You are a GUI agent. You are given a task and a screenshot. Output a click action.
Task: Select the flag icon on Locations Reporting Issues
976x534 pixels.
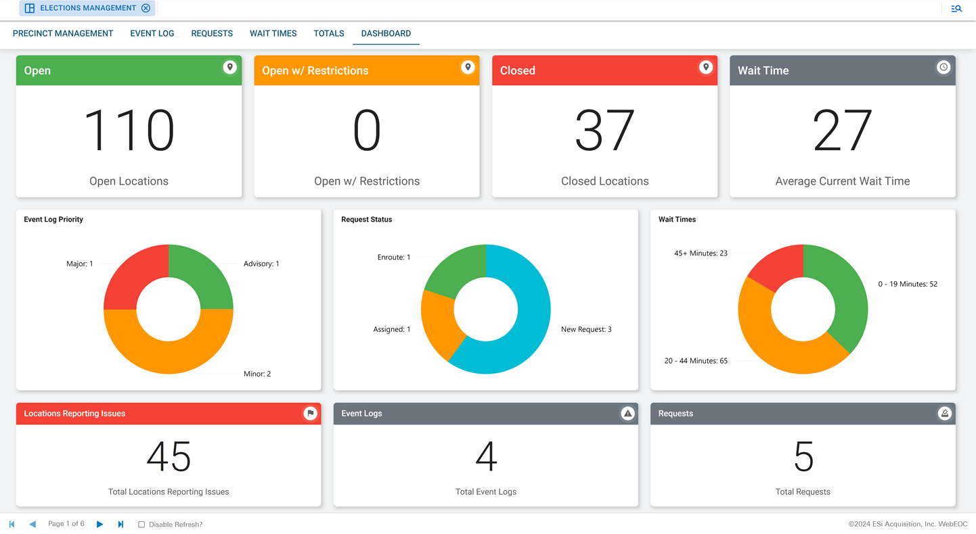point(311,413)
